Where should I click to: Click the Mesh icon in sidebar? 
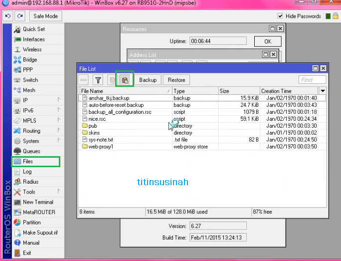17,90
